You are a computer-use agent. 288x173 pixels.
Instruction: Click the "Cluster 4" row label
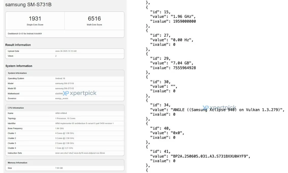pos(12,148)
